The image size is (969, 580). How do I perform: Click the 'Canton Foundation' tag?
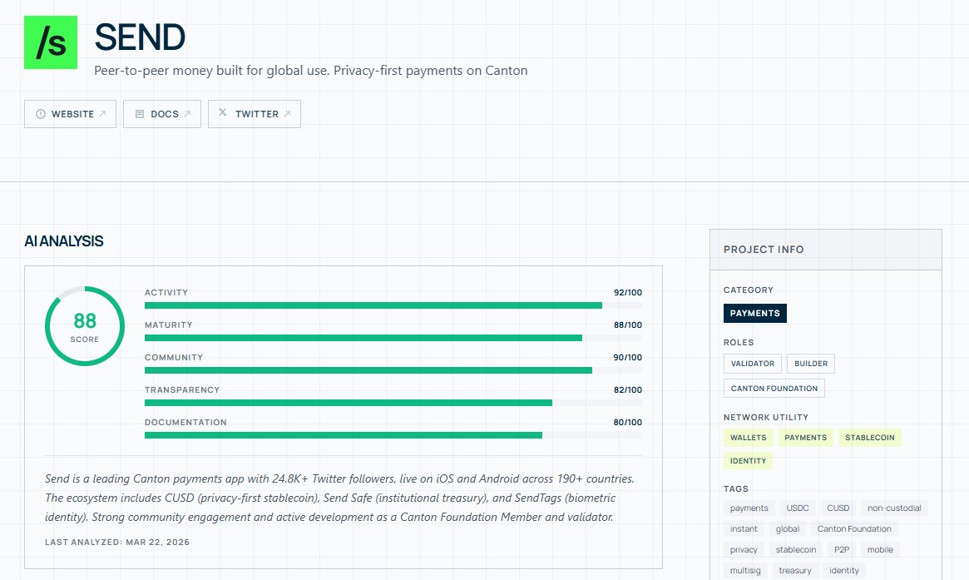854,529
